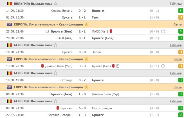The height and width of the screenshot is (118, 184).
Task: Toggle the favorite star in the league header above the Серкль Брюгге match
Action: (x=55, y=4)
